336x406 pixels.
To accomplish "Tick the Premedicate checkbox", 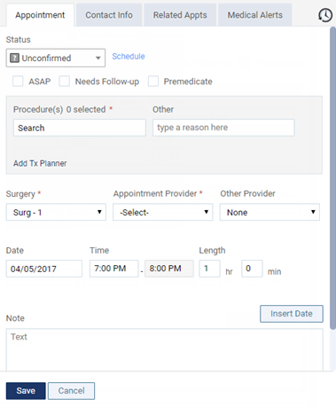I will 153,82.
